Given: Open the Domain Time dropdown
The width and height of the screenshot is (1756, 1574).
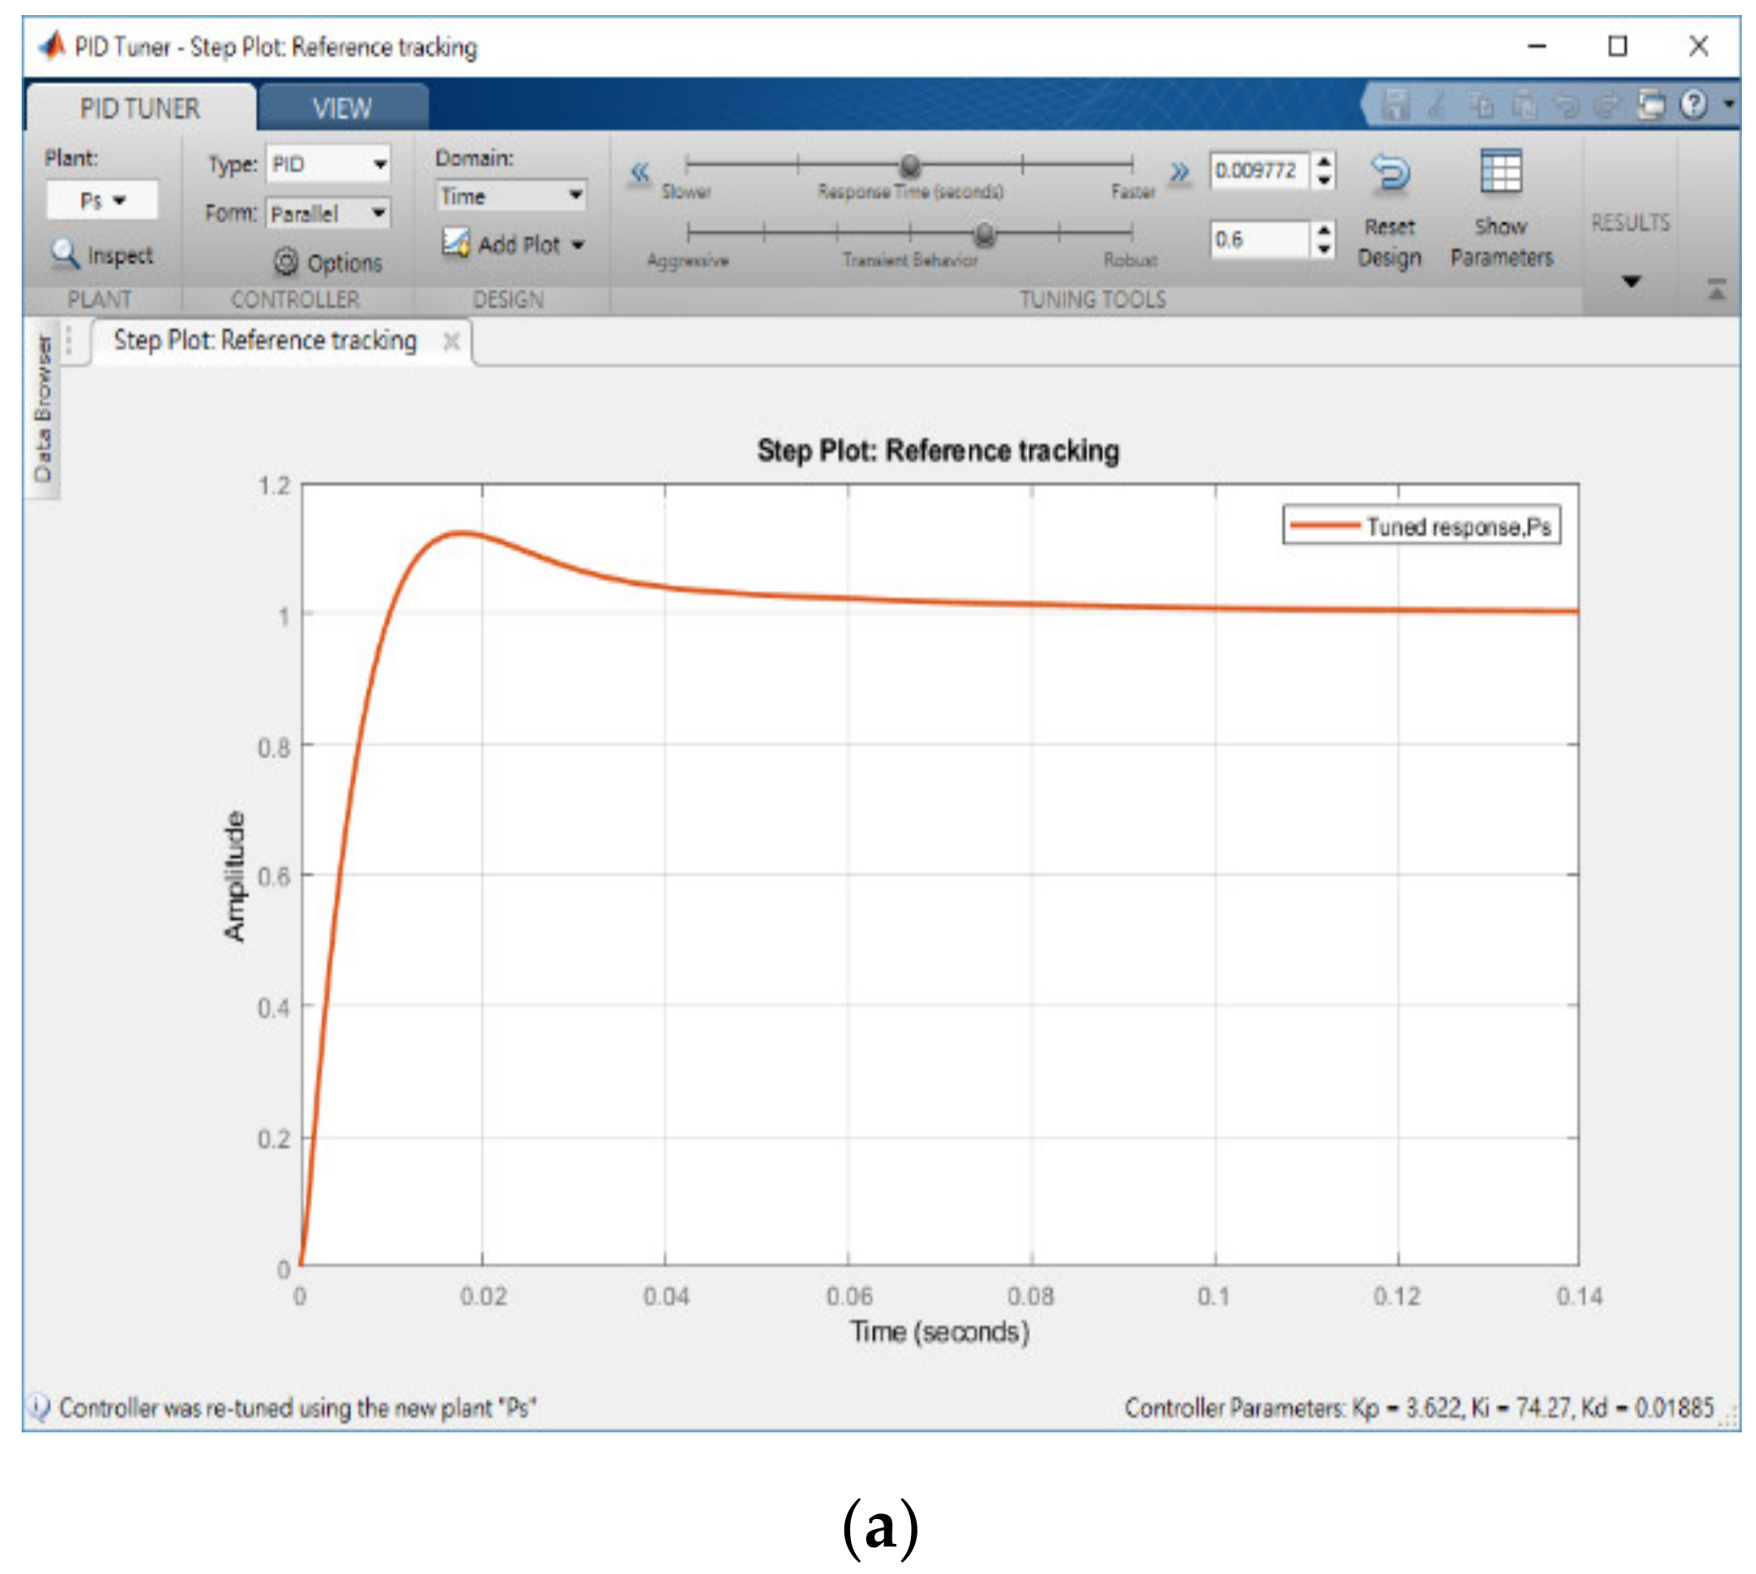Looking at the screenshot, I should pyautogui.click(x=511, y=197).
